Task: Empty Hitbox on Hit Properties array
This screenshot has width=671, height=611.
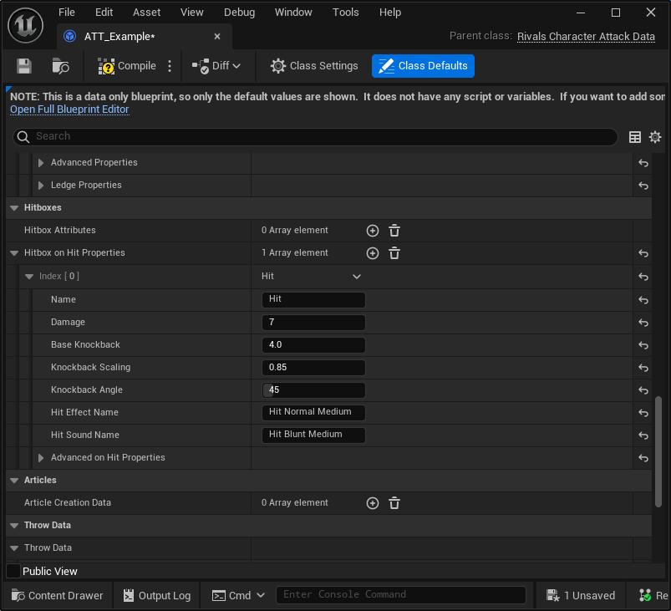Action: pos(394,253)
